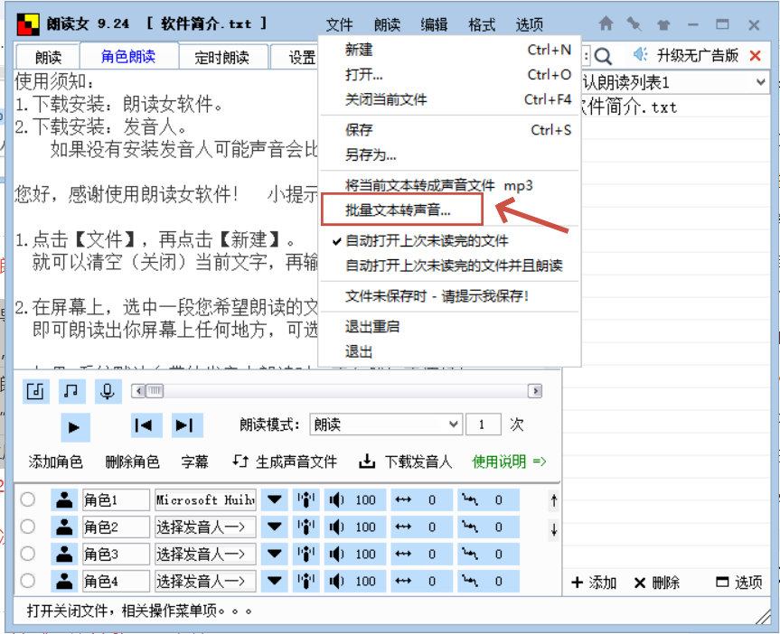
Task: Move role up with up arrow
Action: point(554,499)
